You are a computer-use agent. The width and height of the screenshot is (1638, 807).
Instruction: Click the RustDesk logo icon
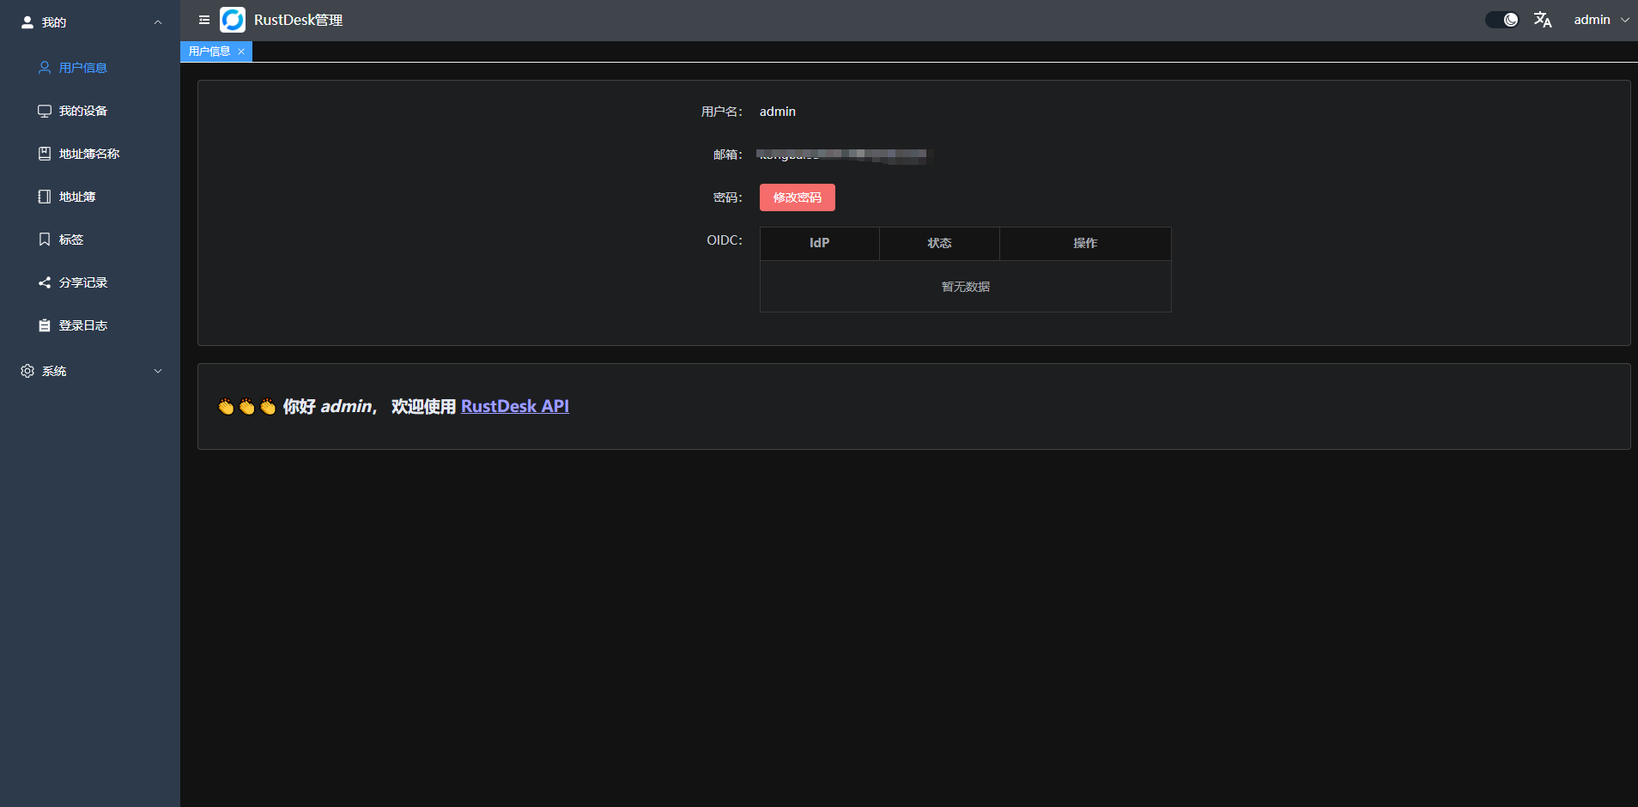click(x=233, y=20)
